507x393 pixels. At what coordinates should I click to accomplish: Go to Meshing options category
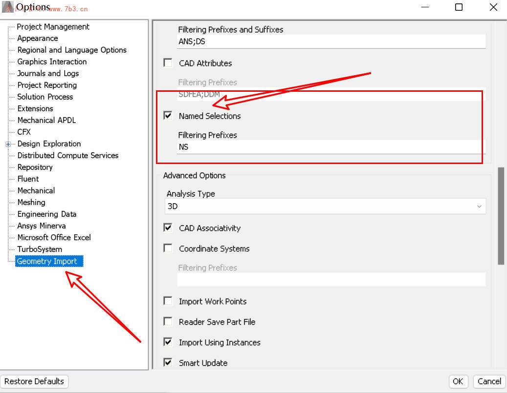[31, 202]
